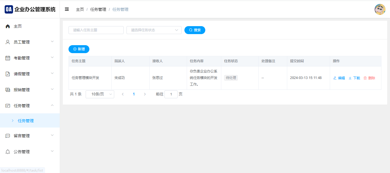Click the user avatar in top right
390x173 pixels.
coord(380,9)
